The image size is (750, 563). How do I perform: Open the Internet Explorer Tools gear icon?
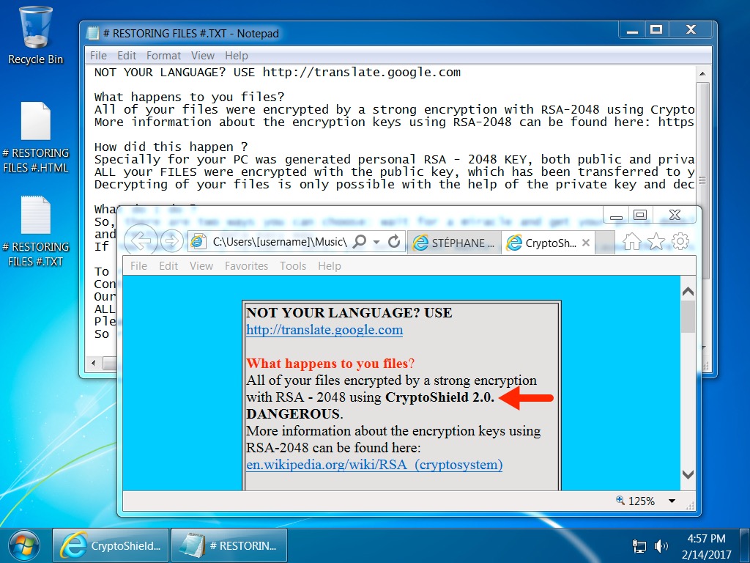point(680,242)
